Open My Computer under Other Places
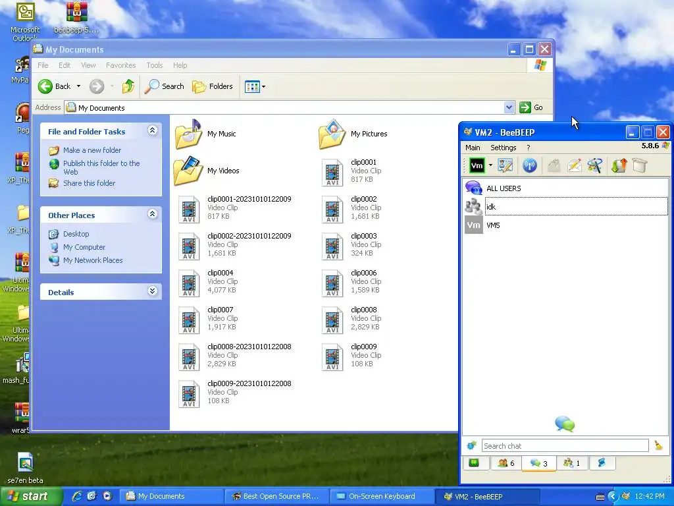 pos(84,248)
